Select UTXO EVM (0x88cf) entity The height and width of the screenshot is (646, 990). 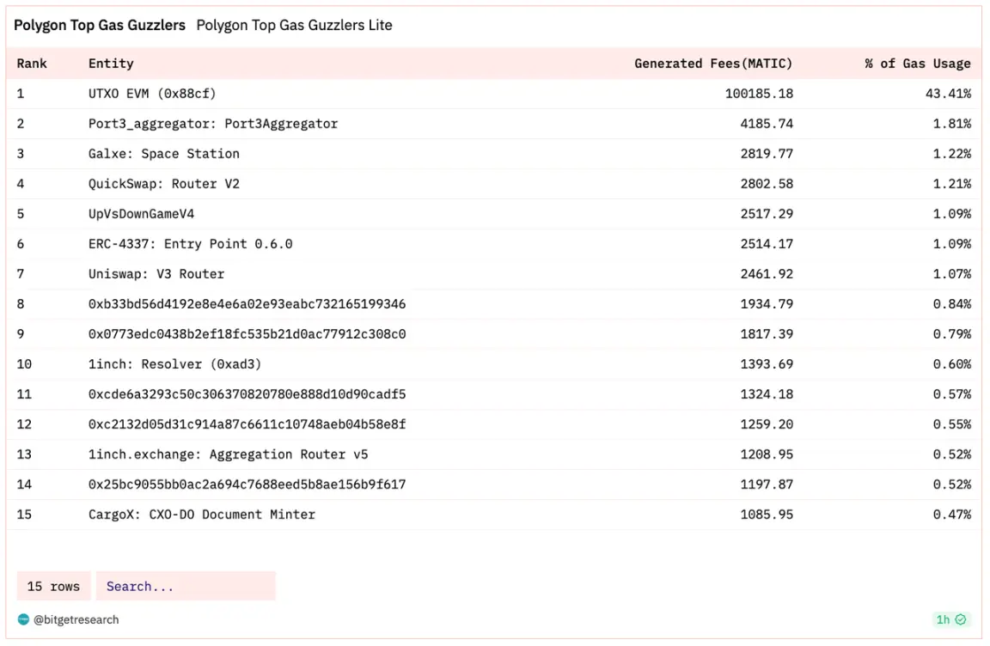[152, 94]
